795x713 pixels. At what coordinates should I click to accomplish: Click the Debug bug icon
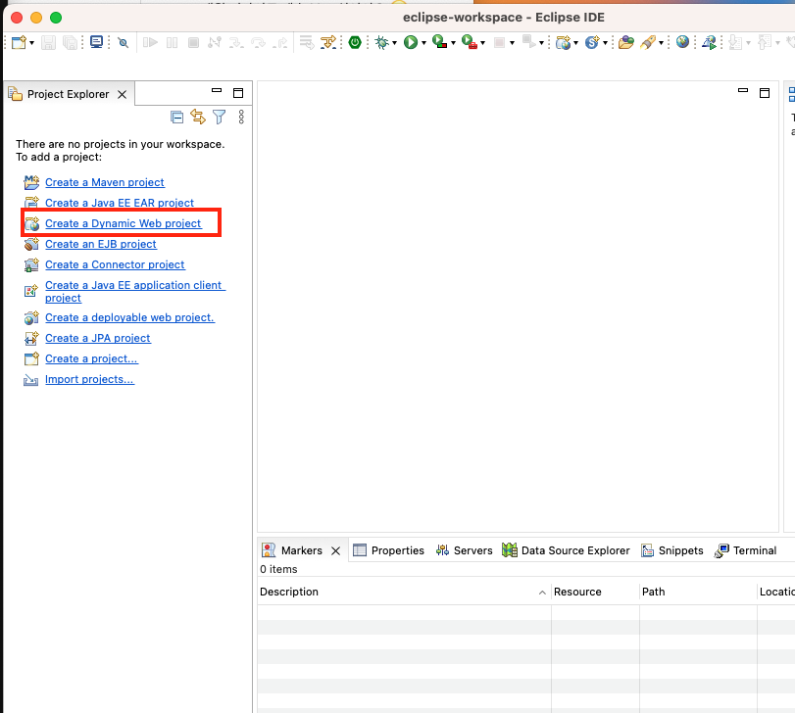point(381,42)
